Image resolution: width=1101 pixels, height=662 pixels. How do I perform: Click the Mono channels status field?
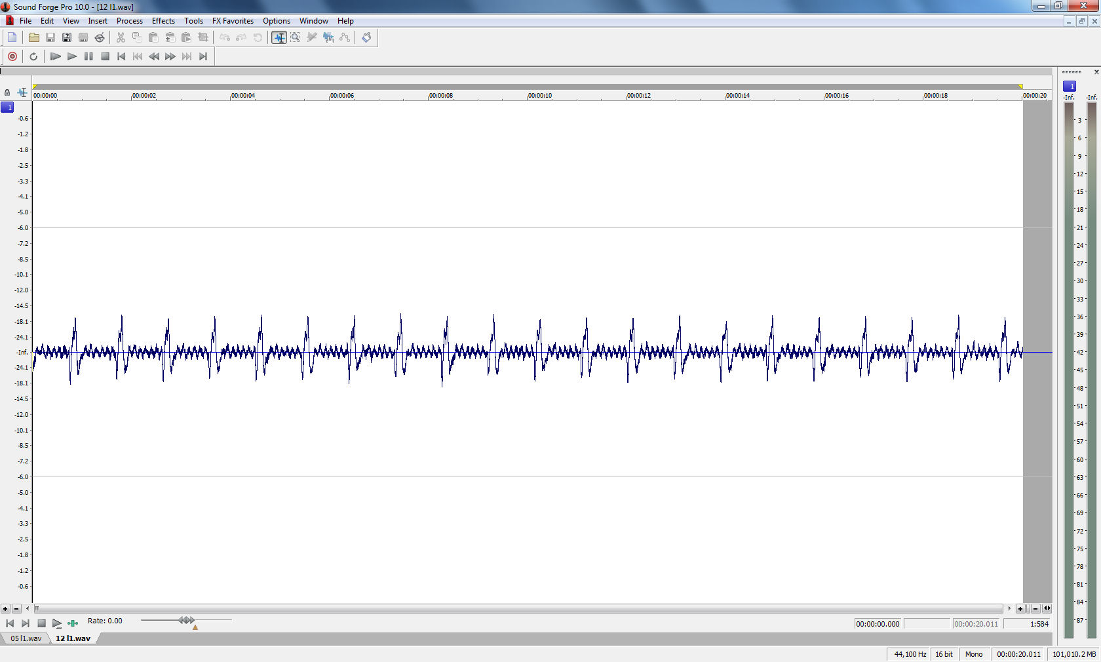click(973, 654)
